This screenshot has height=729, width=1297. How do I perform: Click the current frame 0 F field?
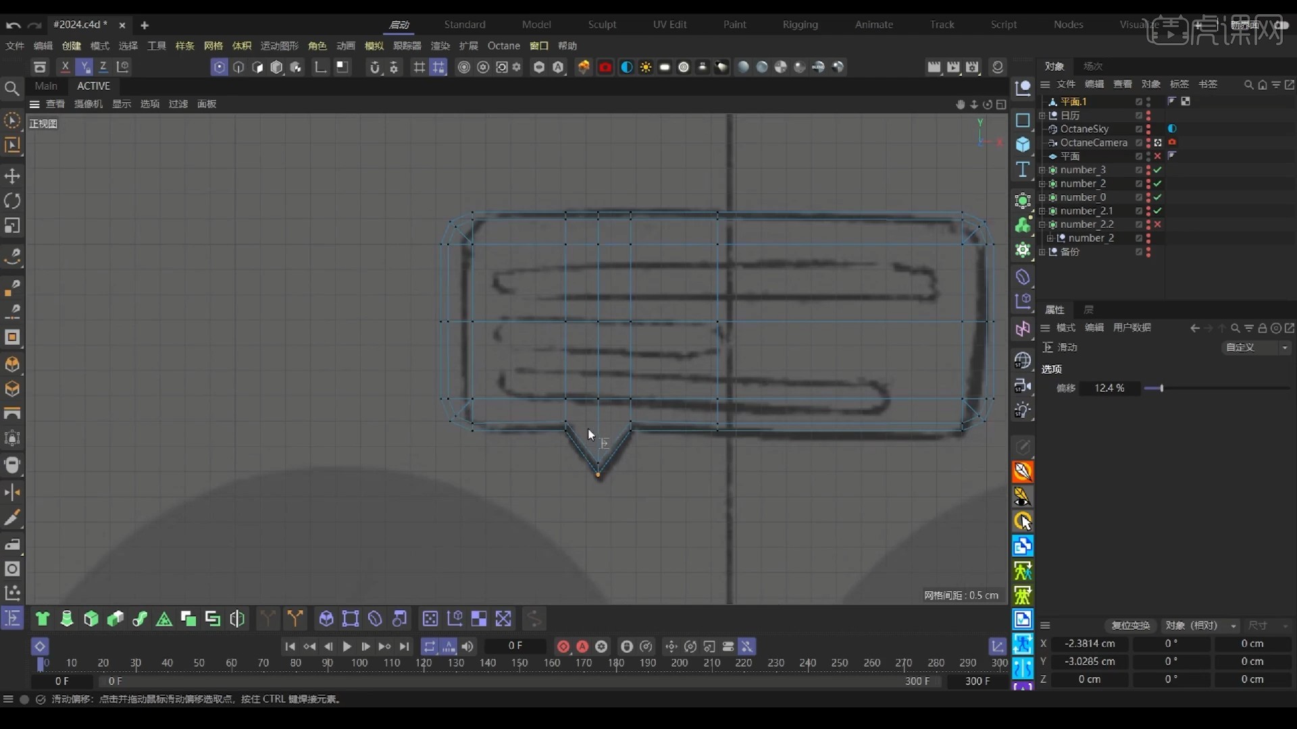coord(515,646)
